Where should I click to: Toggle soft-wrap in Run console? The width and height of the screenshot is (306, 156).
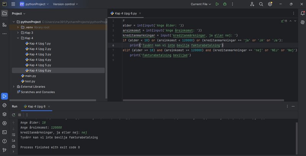coord(14,135)
